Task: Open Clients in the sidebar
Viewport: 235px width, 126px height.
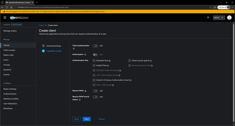Action: coord(18,45)
